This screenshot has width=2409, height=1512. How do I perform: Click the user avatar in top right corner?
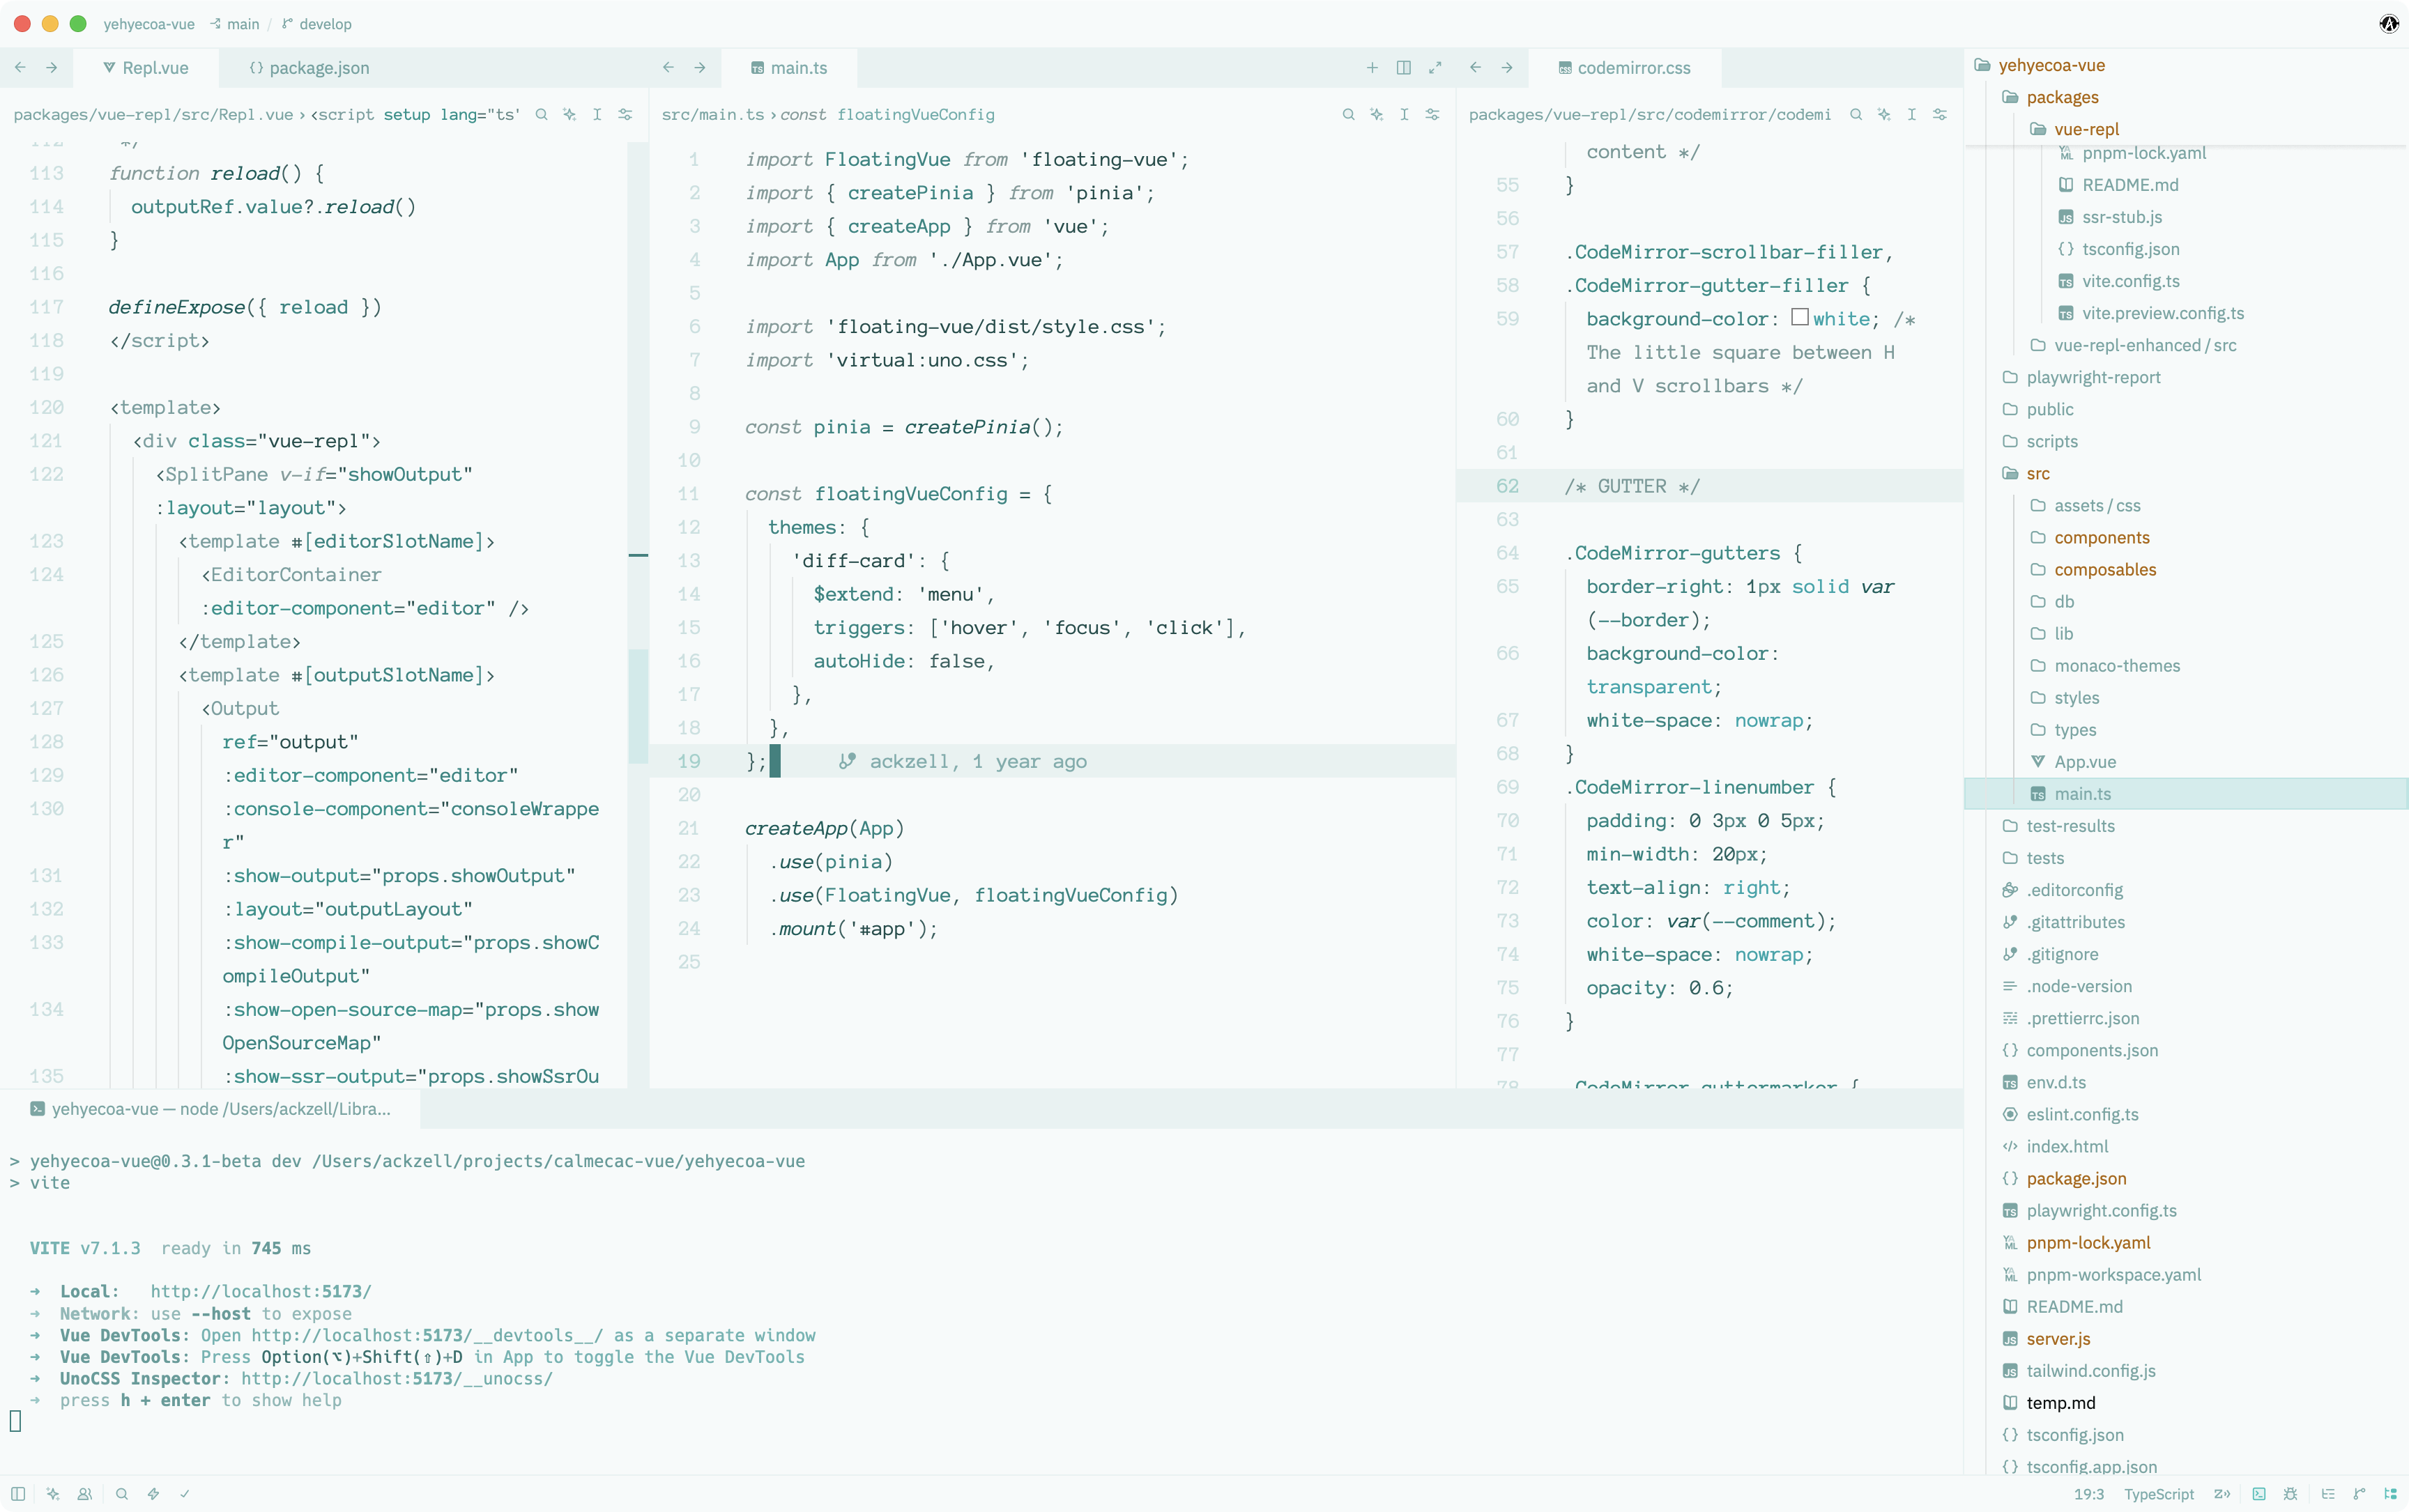click(x=2388, y=24)
